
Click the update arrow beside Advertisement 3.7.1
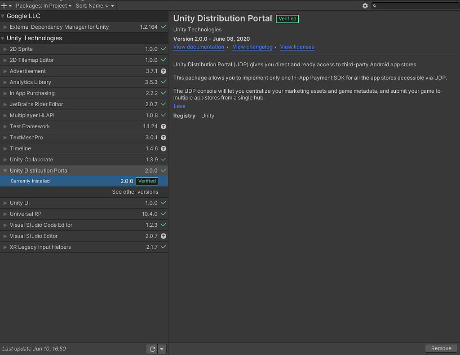click(164, 71)
